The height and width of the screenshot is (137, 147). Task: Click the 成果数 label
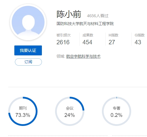pos(88,35)
